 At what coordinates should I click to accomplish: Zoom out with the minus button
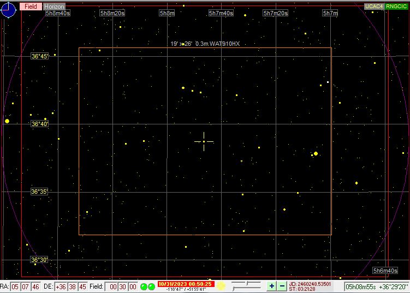click(282, 286)
